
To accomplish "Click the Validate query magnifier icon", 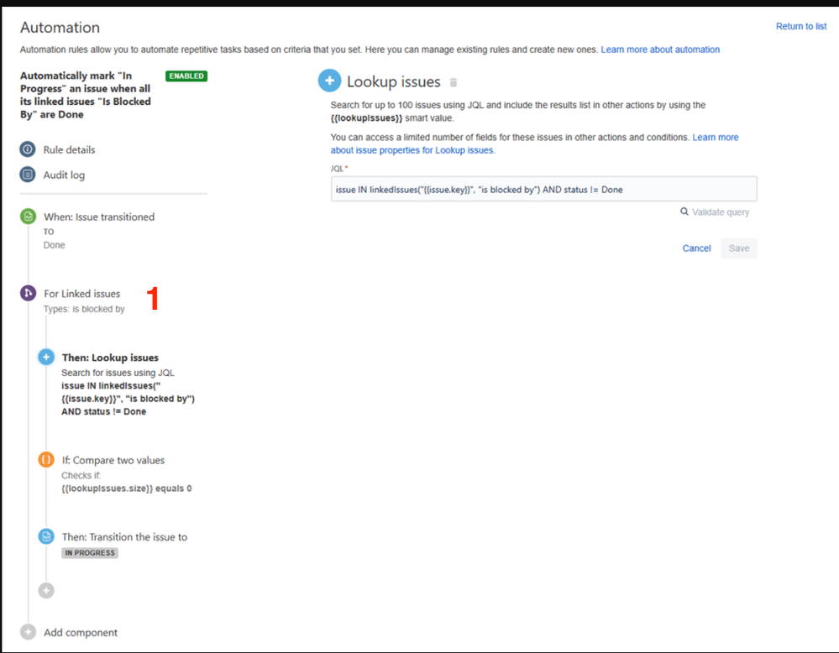I will point(685,212).
